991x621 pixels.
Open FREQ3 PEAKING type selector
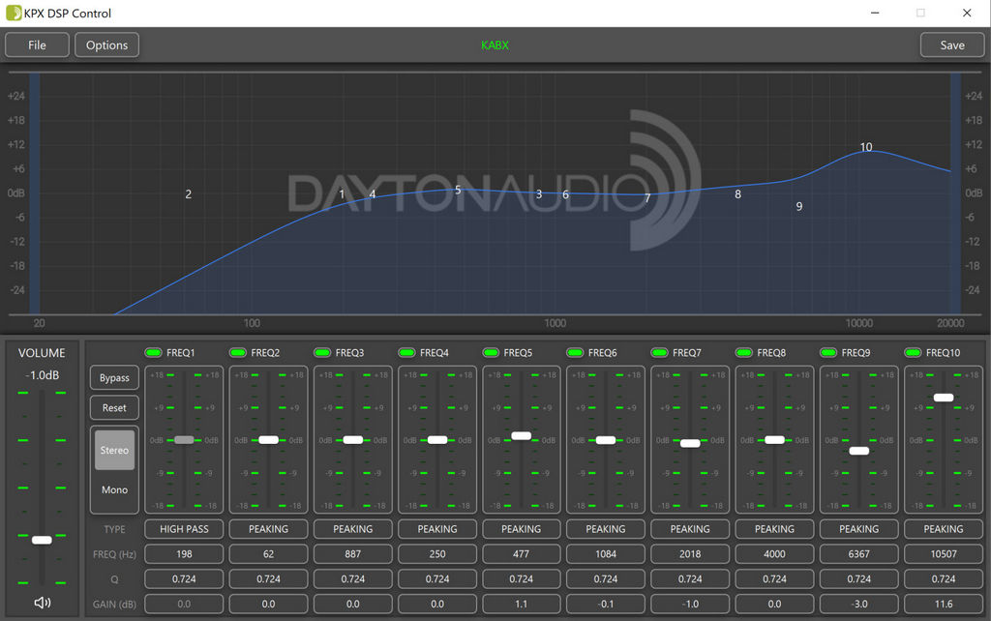click(352, 529)
